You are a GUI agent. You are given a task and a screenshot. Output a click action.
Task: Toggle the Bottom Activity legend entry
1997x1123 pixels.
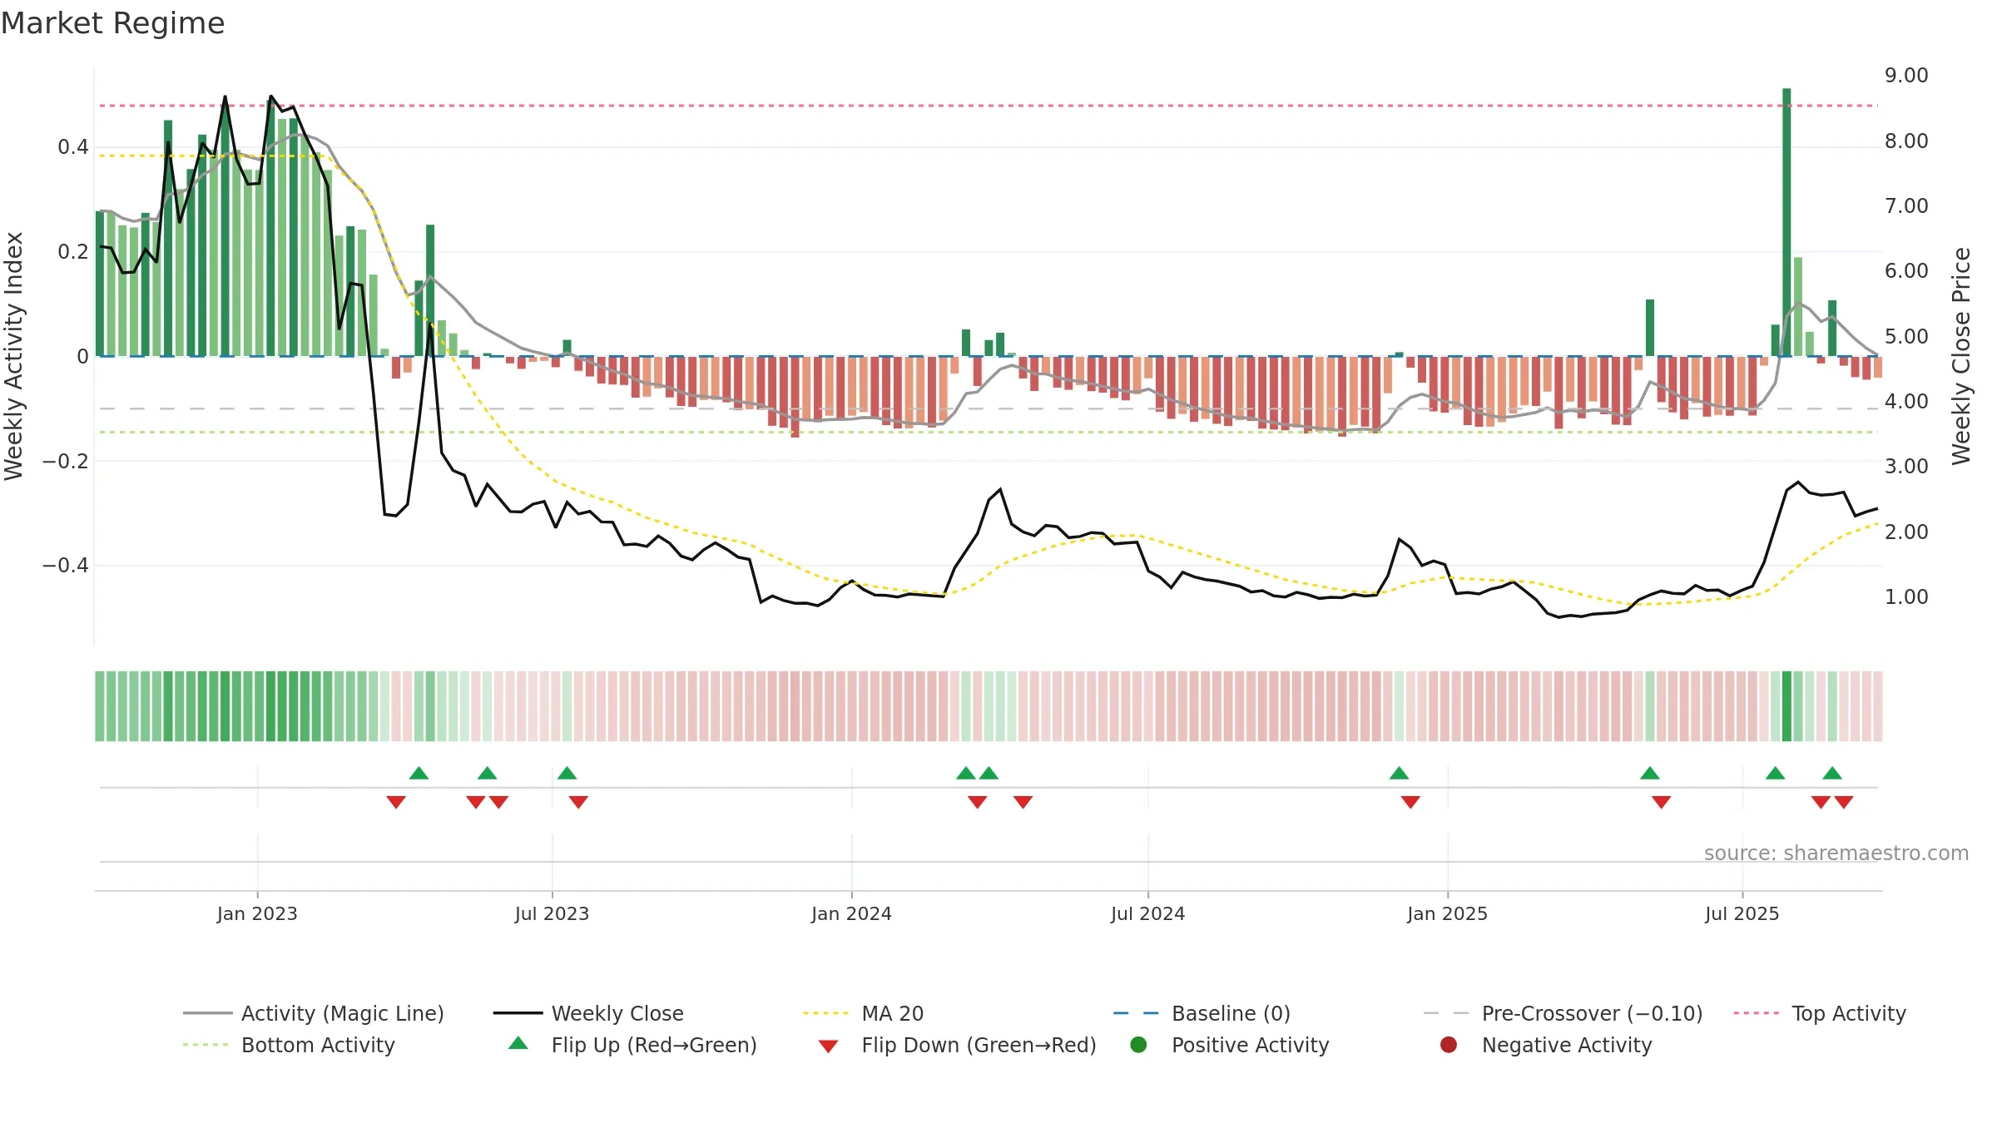[289, 1045]
